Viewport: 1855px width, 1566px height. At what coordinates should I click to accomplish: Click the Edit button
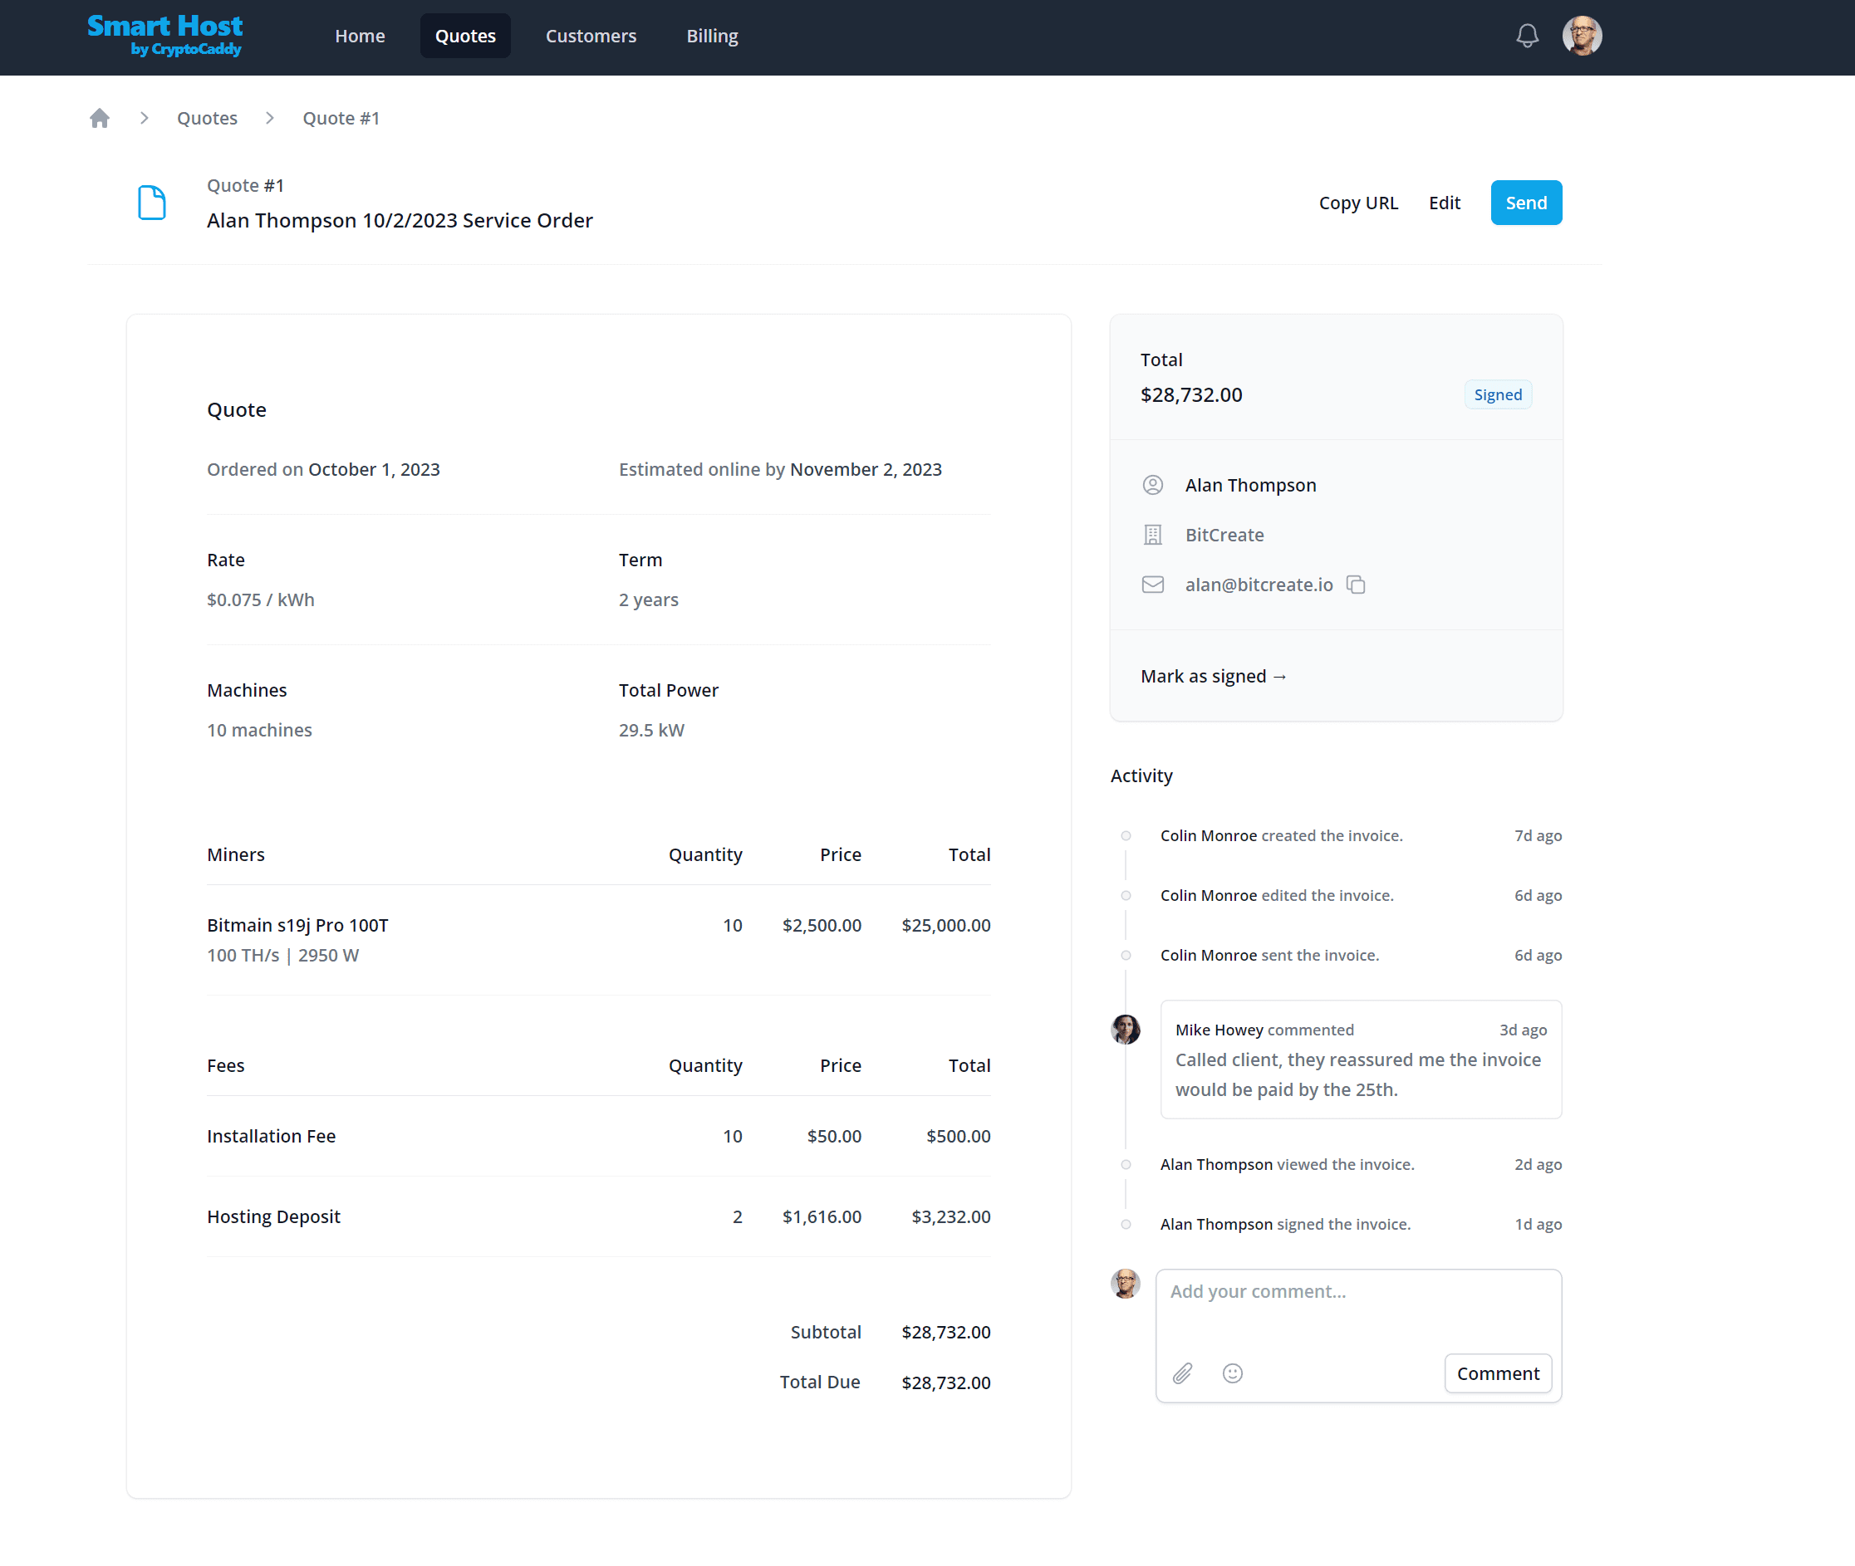click(1444, 203)
